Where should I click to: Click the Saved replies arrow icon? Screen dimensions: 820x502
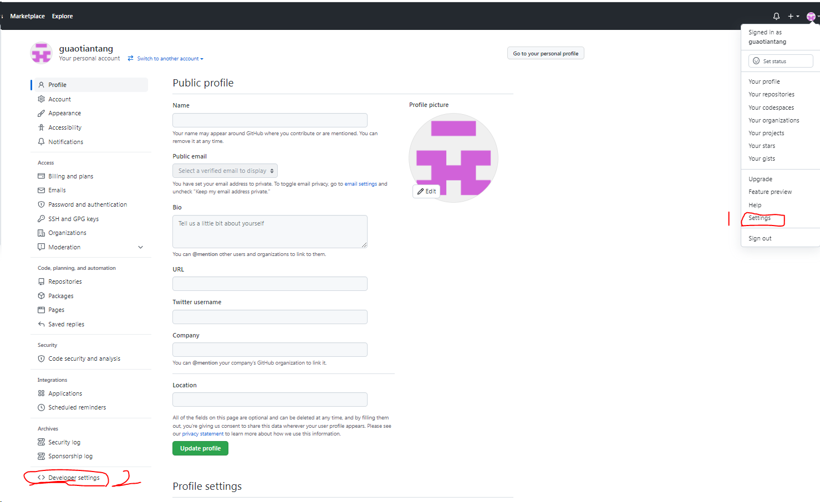pyautogui.click(x=41, y=324)
